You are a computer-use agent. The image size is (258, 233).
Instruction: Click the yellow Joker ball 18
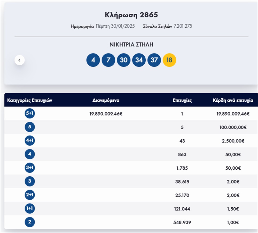point(169,60)
